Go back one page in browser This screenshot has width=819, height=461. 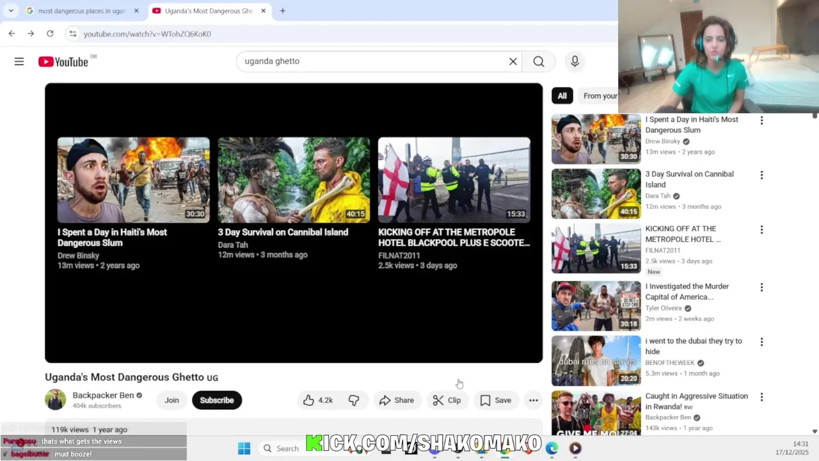(12, 33)
